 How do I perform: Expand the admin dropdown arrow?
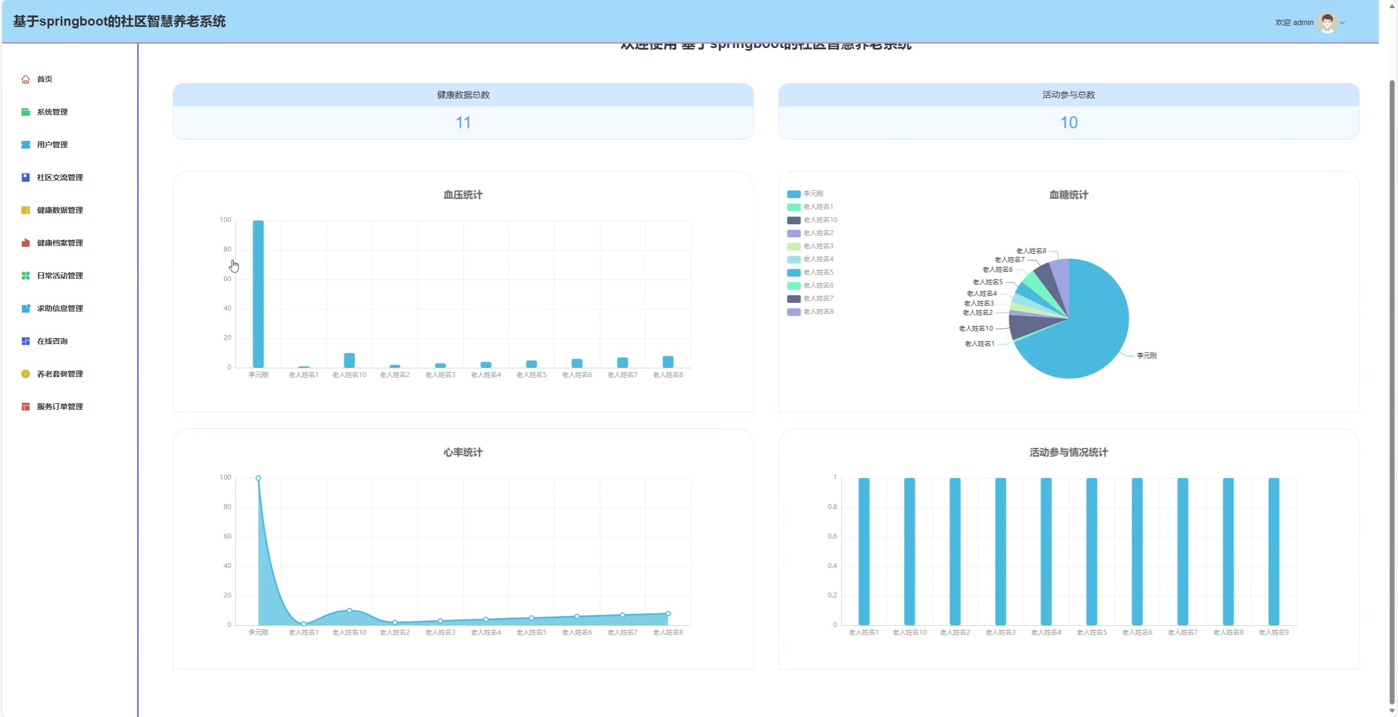pyautogui.click(x=1342, y=23)
